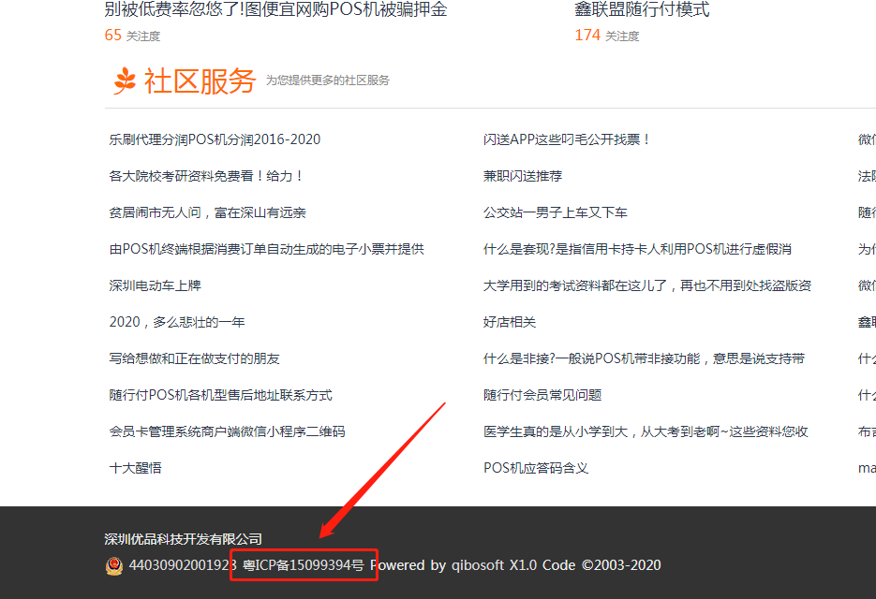
Task: Click the 44030902001923 police registration number
Action: [x=183, y=565]
